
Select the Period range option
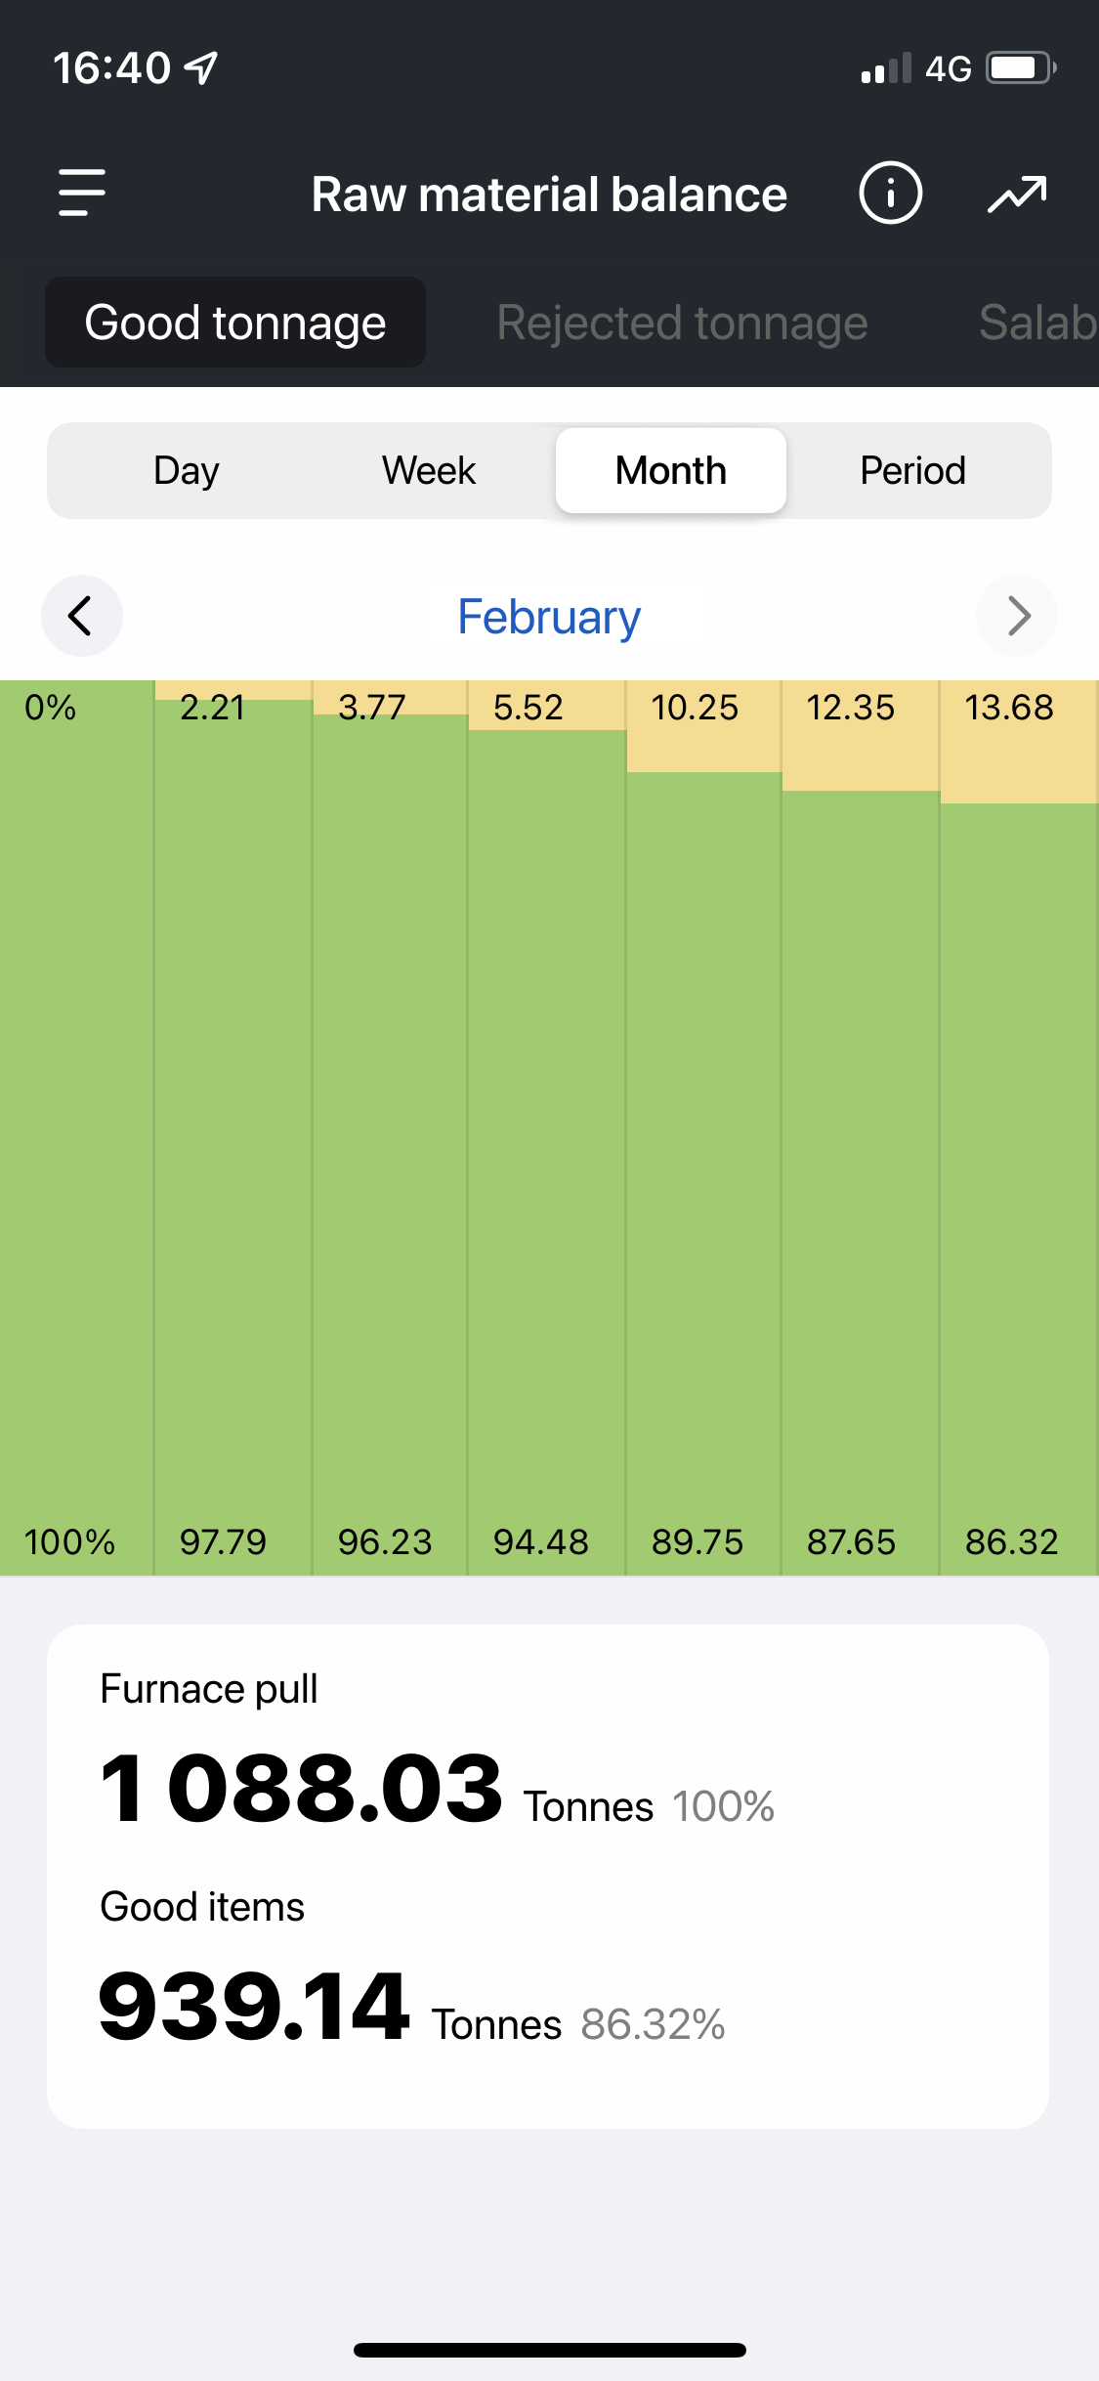[912, 471]
